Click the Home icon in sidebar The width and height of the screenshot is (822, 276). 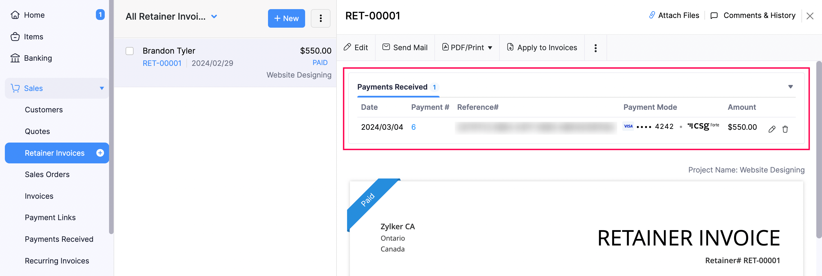tap(15, 15)
